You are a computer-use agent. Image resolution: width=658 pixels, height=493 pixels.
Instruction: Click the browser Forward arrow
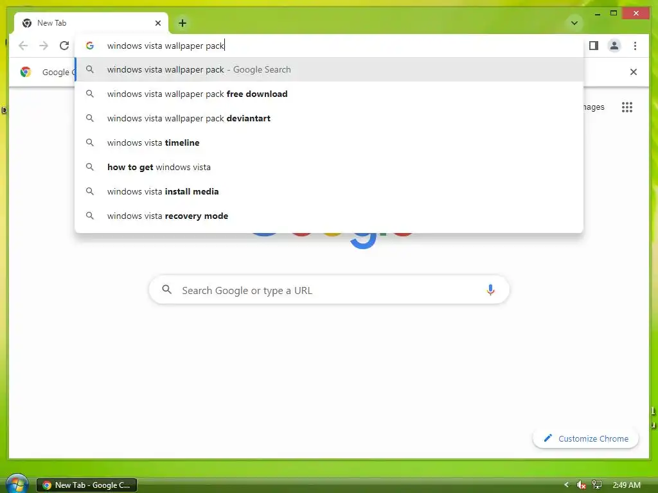(x=44, y=46)
